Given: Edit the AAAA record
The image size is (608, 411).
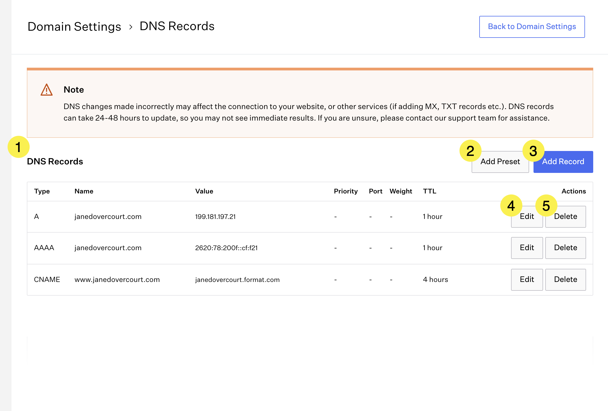Looking at the screenshot, I should pos(527,248).
